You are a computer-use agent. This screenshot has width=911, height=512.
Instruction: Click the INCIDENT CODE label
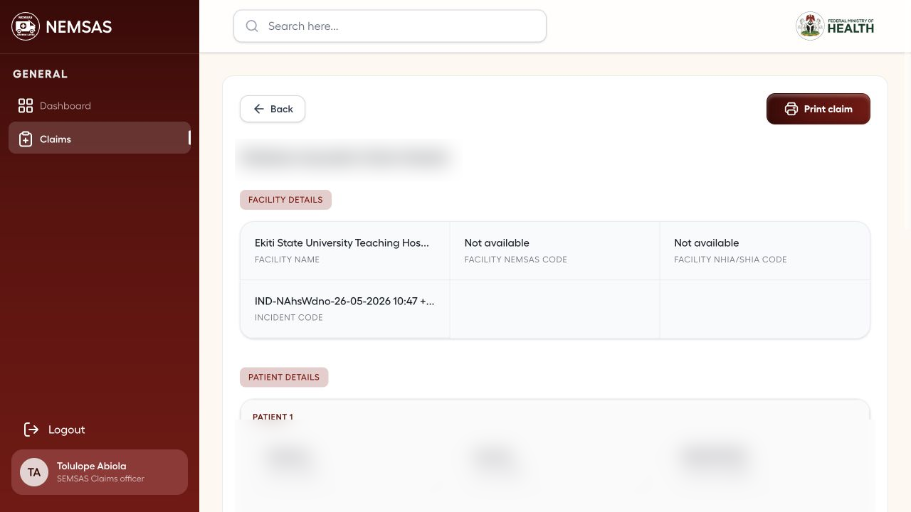(x=289, y=318)
